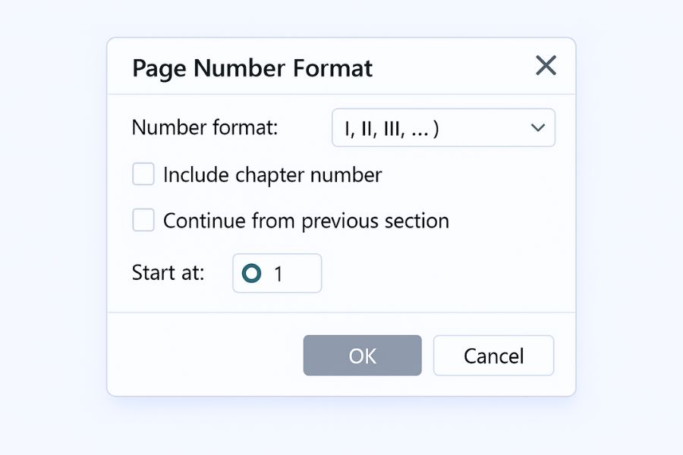
Task: Click the X icon in the dialog corner
Action: pyautogui.click(x=546, y=66)
